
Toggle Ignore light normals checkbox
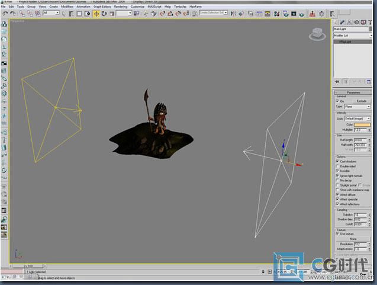click(337, 175)
